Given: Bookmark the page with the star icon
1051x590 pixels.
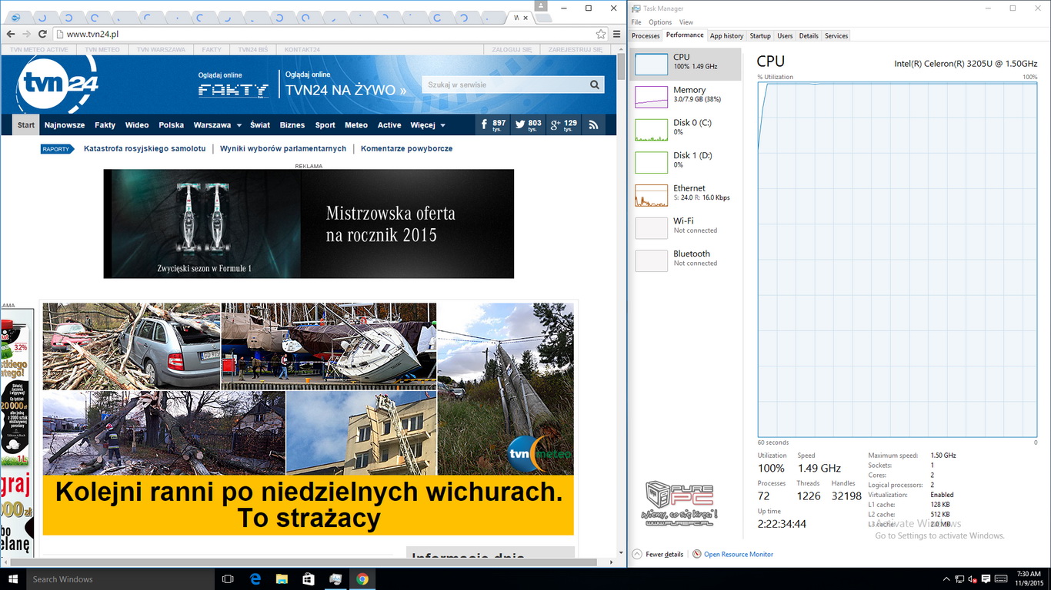Looking at the screenshot, I should 601,34.
